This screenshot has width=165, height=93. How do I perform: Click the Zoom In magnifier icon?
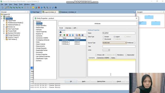click(45, 7)
